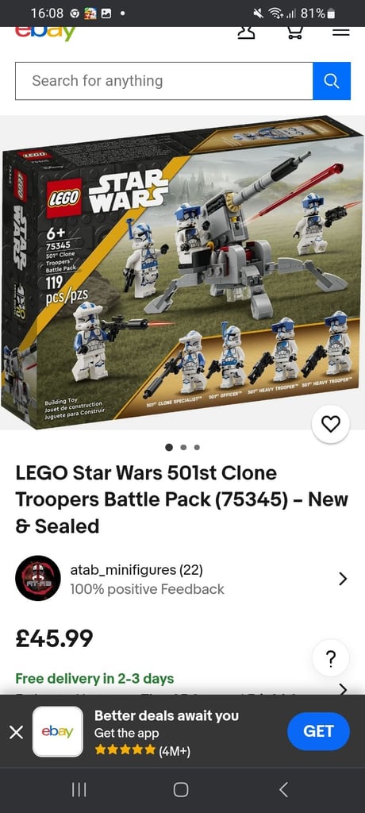This screenshot has height=813, width=365.
Task: Tap the Android back navigation button
Action: [283, 790]
